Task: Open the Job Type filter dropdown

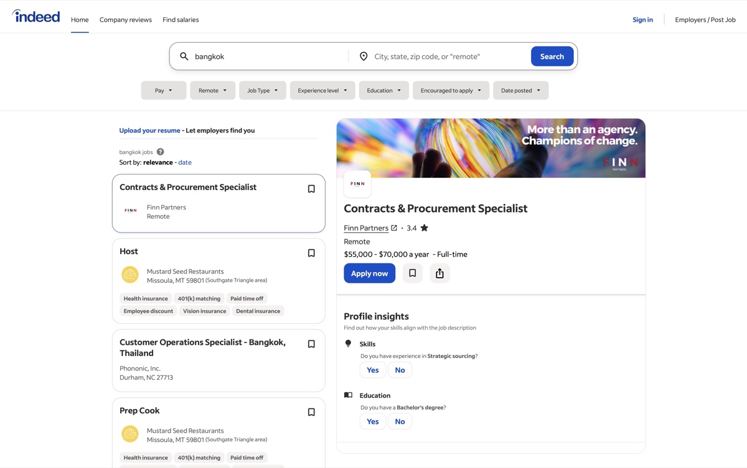Action: (262, 91)
